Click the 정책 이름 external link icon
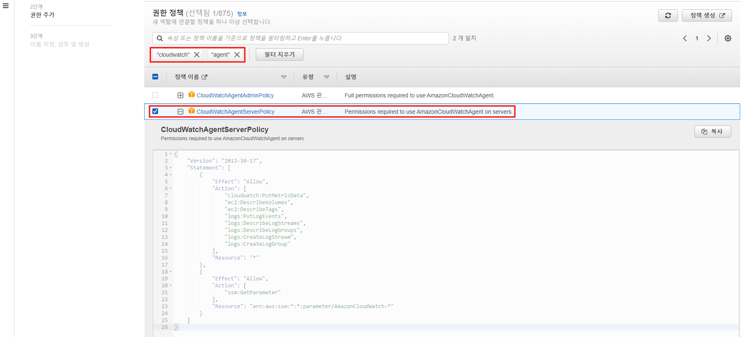 coord(204,77)
